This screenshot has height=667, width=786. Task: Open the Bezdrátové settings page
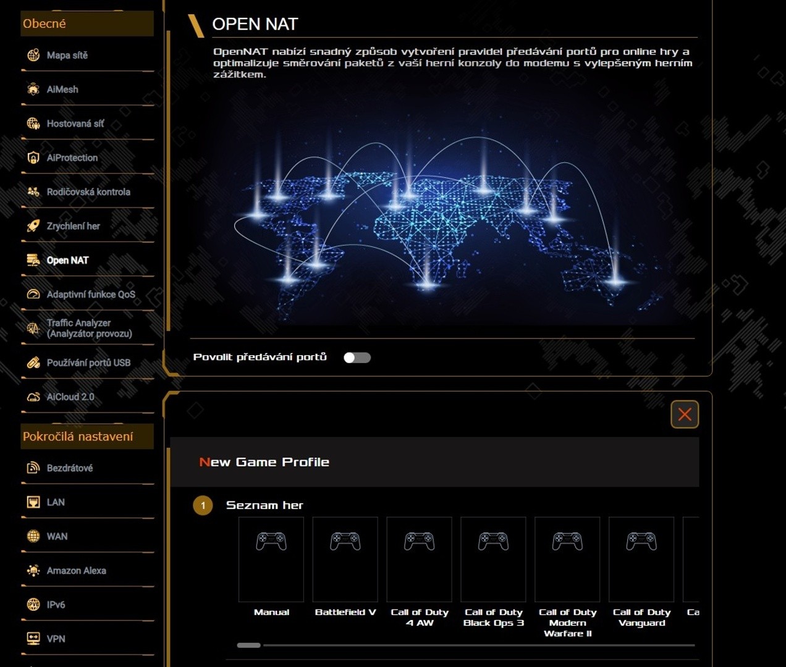pos(69,468)
